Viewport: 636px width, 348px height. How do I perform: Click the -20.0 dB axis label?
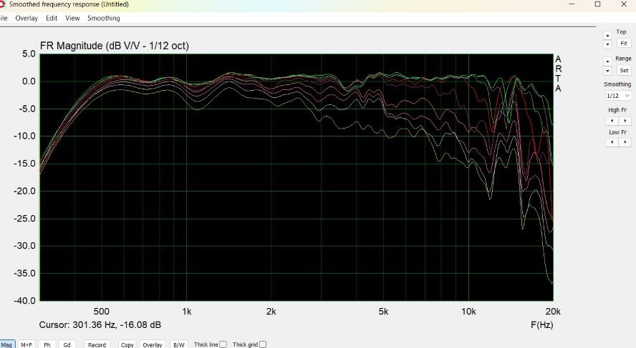[x=25, y=191]
